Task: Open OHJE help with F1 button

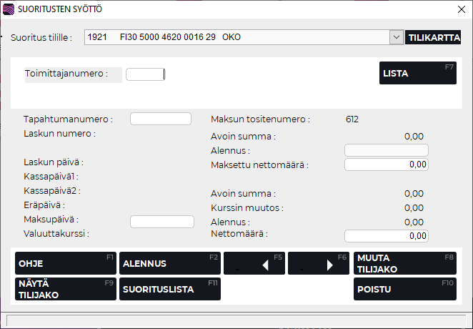Action: 65,263
